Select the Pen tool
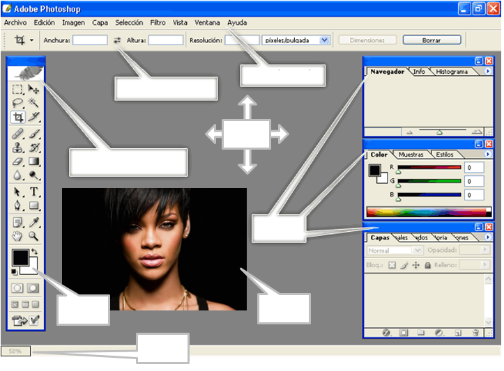The height and width of the screenshot is (371, 504). point(17,205)
